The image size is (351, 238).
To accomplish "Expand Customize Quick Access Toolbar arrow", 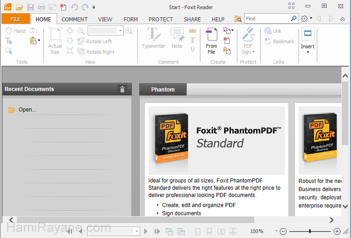I will [x=94, y=7].
